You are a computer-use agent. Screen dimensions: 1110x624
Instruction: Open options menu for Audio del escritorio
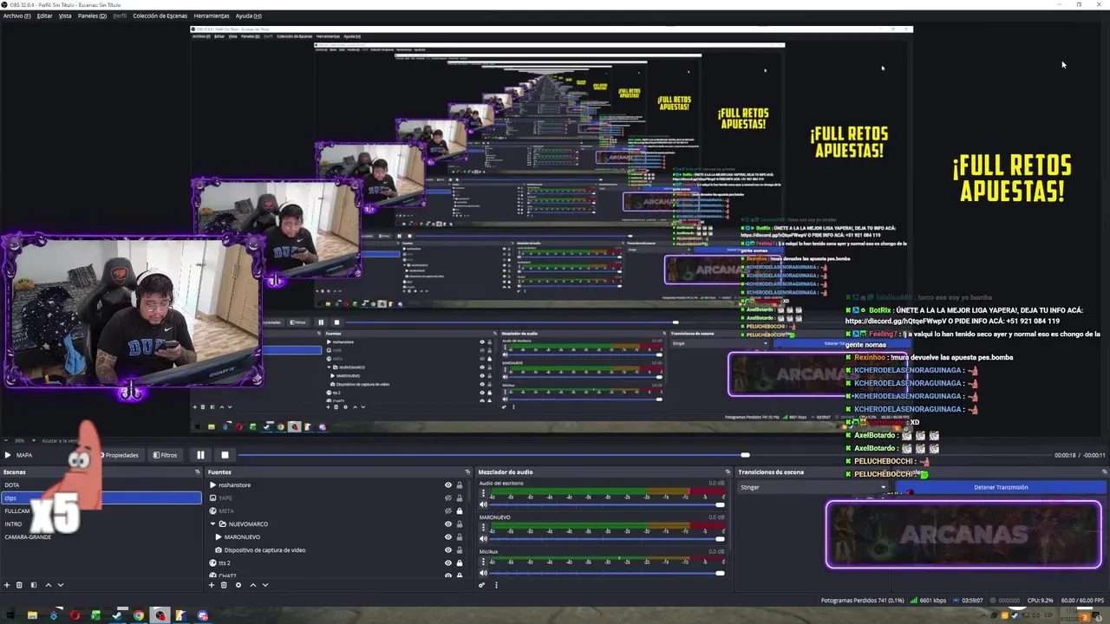(483, 494)
